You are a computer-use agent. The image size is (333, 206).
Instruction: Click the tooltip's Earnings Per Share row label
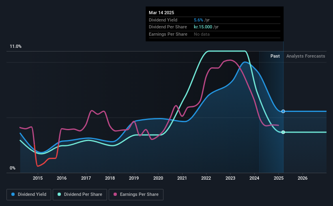tap(168, 34)
